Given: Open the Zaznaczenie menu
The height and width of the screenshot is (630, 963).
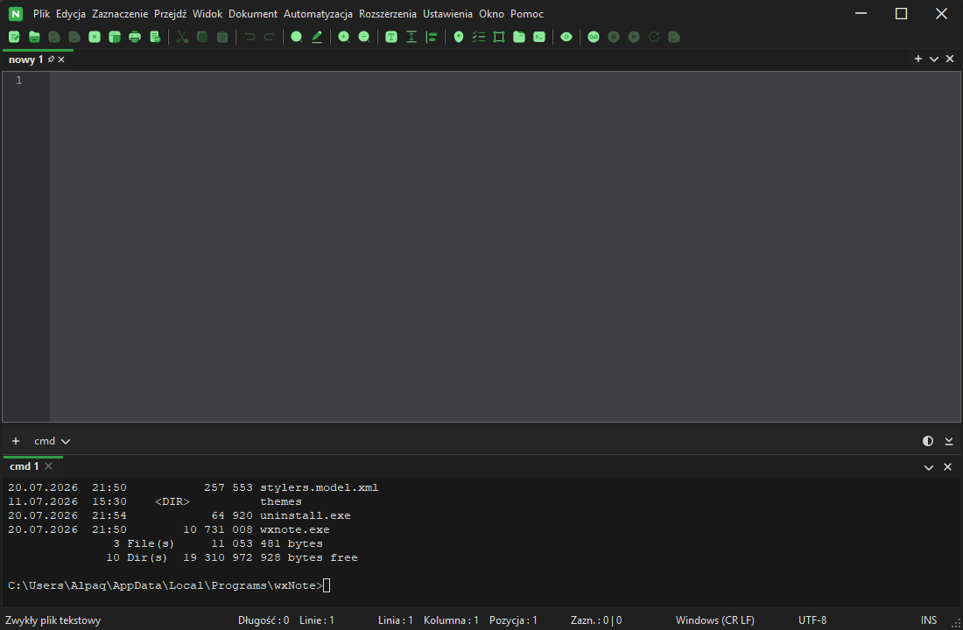Looking at the screenshot, I should pos(120,13).
